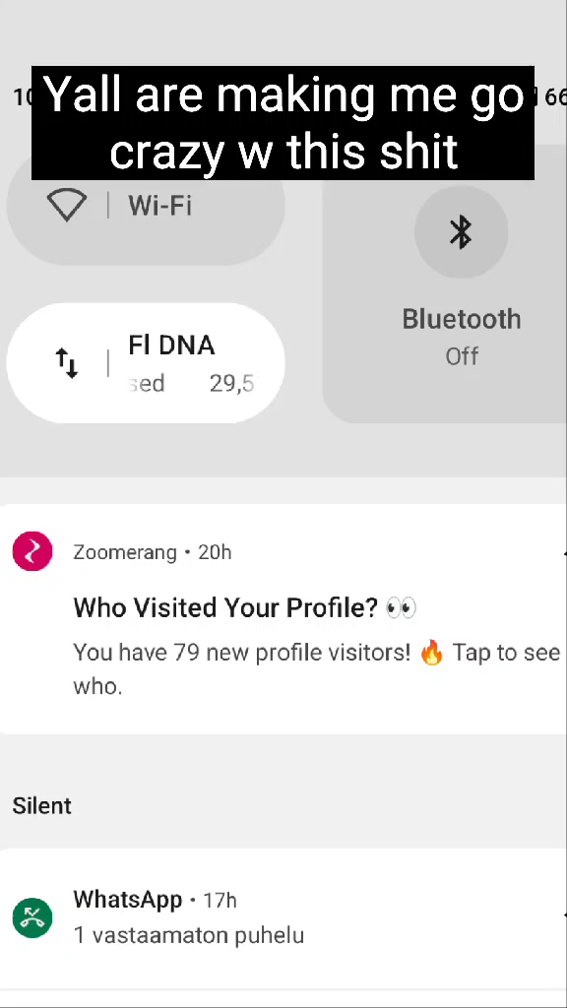The height and width of the screenshot is (1008, 567).
Task: Tap the green WhatsApp missed-call icon
Action: (x=32, y=917)
